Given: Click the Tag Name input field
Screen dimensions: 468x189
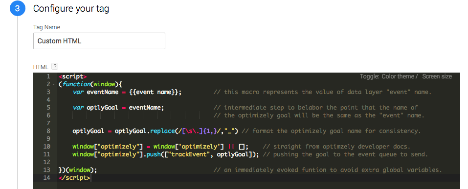Looking at the screenshot, I should point(99,41).
